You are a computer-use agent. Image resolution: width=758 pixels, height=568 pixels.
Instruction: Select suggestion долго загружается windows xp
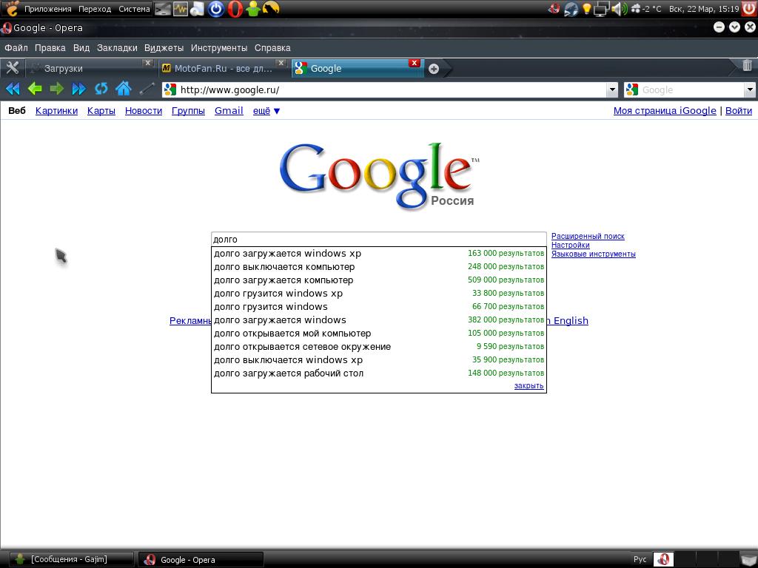coord(379,253)
